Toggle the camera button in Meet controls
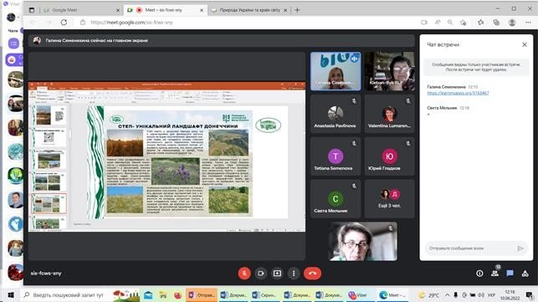 tap(261, 274)
